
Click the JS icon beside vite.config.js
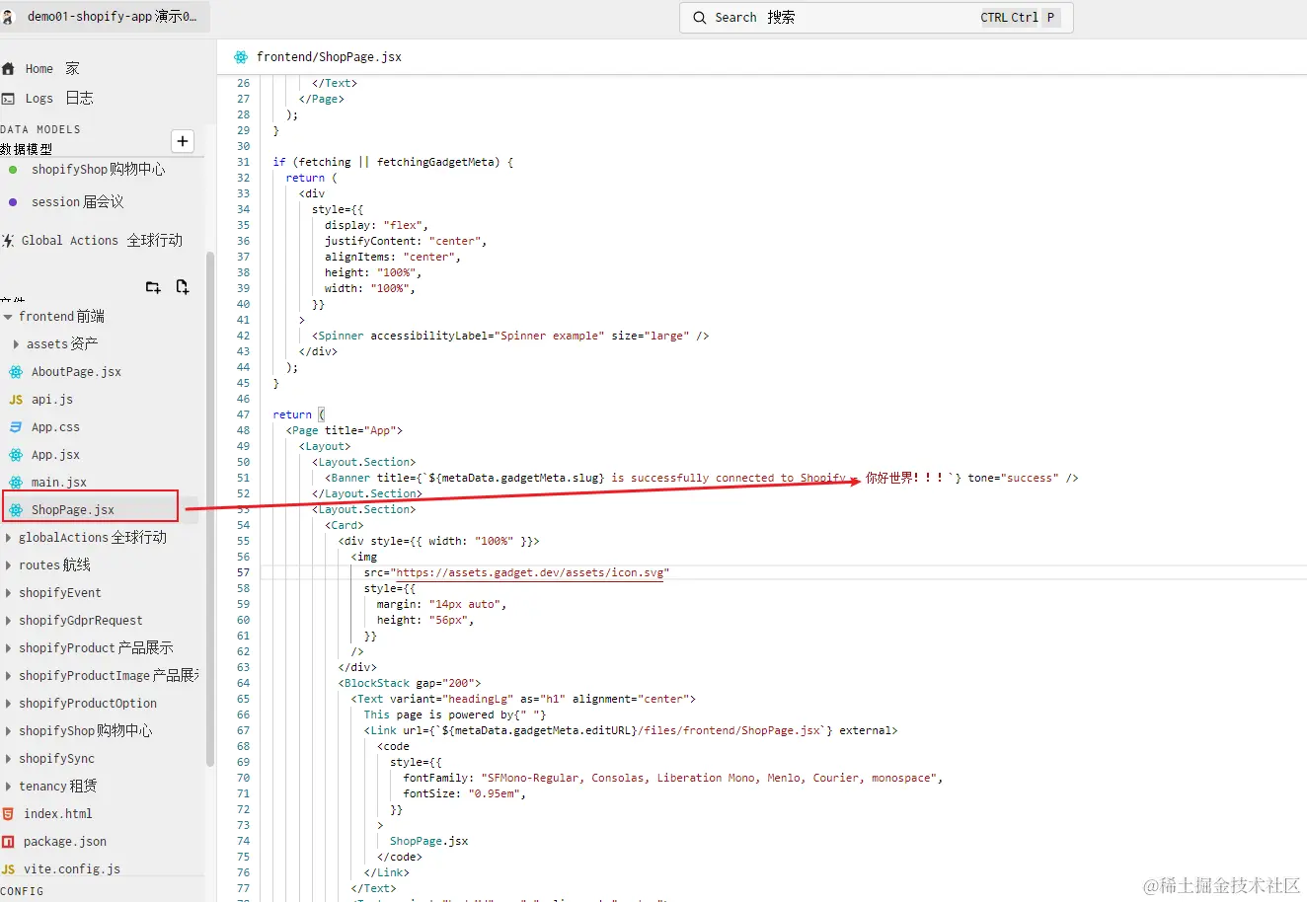click(x=8, y=869)
